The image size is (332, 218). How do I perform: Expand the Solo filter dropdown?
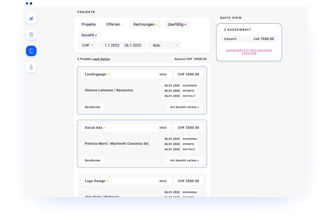(164, 45)
